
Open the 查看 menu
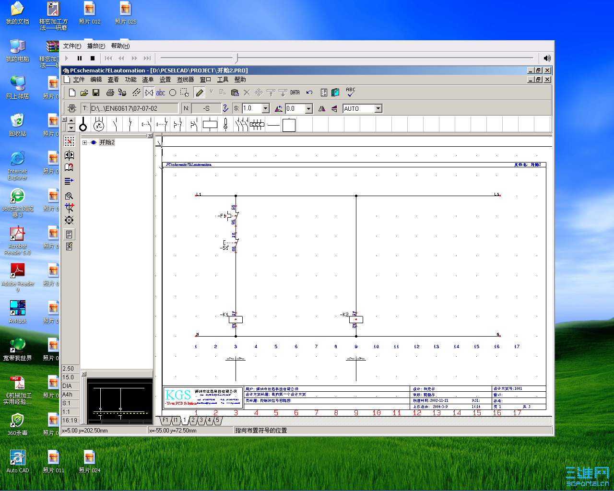click(x=113, y=80)
